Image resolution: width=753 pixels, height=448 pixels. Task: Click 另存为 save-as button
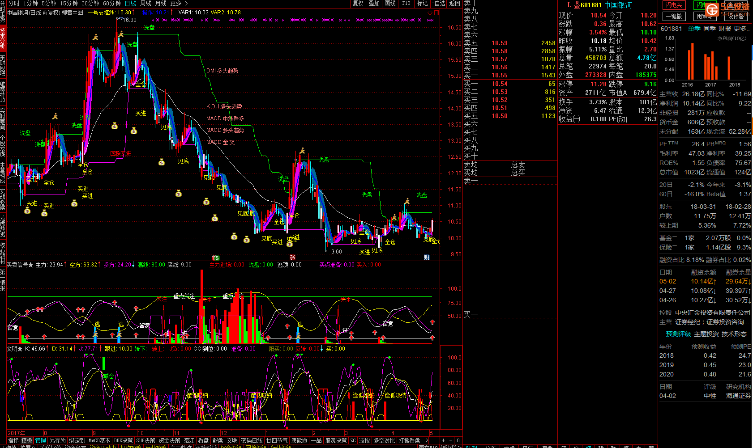point(58,440)
